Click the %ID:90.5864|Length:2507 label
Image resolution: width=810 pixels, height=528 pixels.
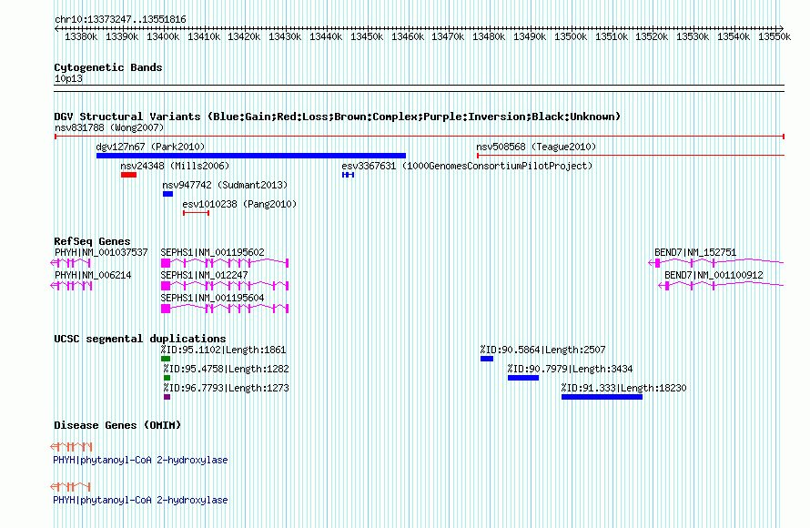coord(542,350)
